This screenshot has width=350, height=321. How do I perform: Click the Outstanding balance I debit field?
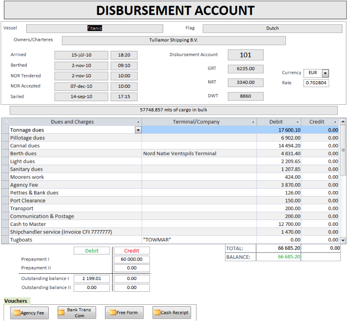click(x=92, y=279)
